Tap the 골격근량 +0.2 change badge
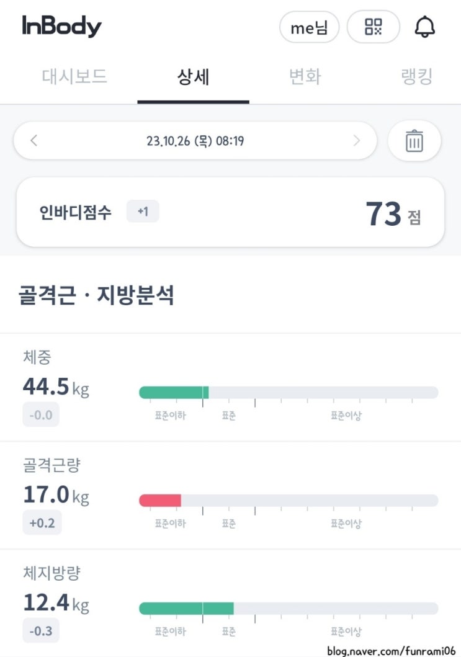 [x=42, y=523]
